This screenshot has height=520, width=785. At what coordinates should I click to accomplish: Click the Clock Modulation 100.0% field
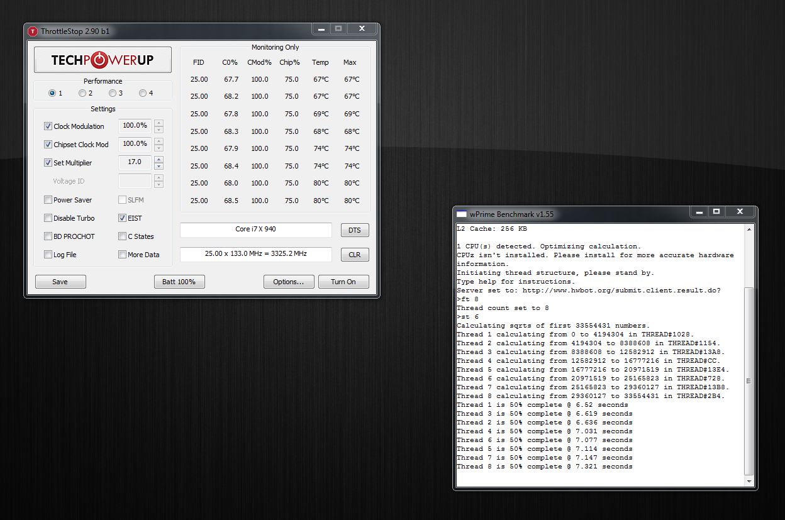click(x=135, y=126)
